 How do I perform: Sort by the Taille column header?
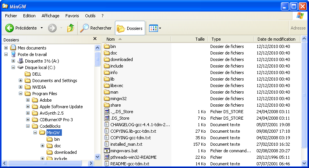click(189, 39)
